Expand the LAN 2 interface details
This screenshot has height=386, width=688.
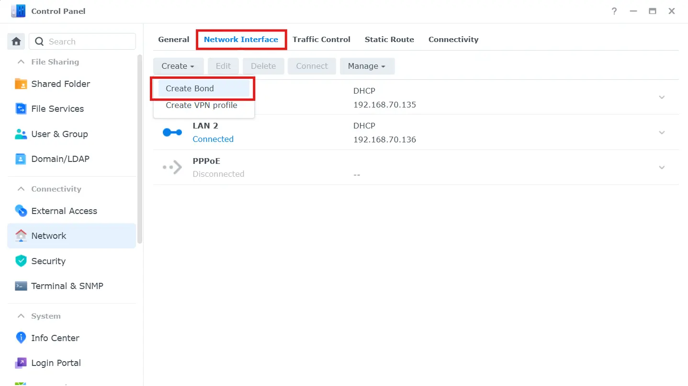(662, 132)
